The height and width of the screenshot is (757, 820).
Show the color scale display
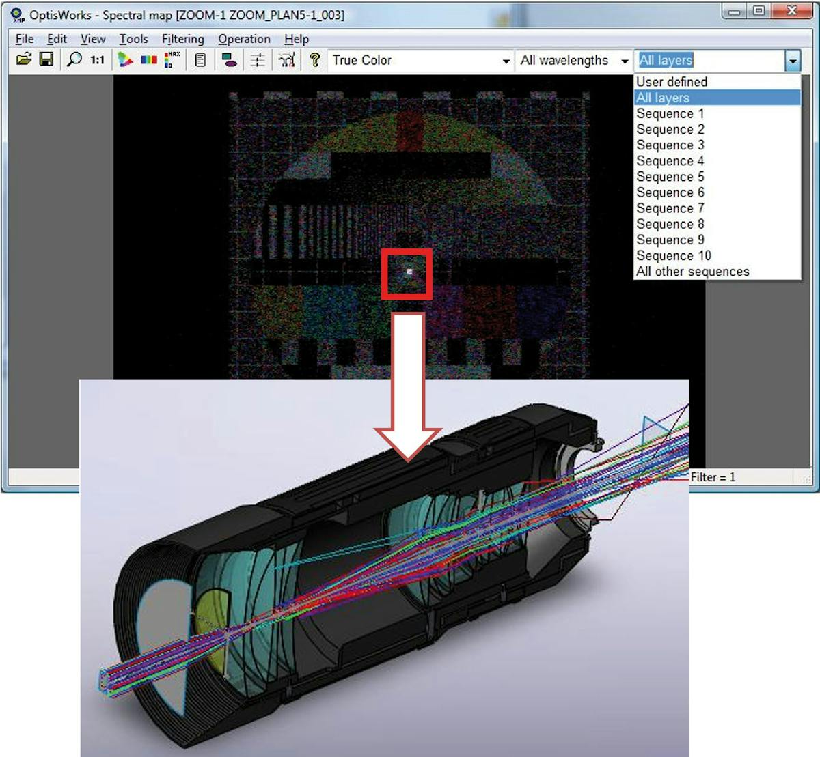[146, 60]
